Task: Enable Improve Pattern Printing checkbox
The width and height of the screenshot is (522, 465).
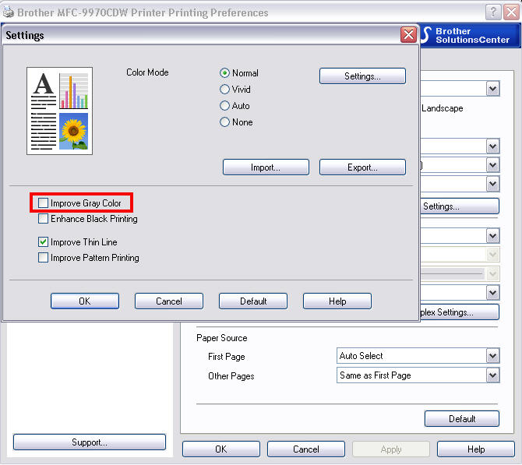Action: click(44, 258)
